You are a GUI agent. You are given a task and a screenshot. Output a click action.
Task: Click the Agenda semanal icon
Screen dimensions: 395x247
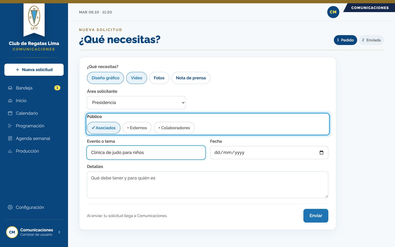(x=10, y=138)
